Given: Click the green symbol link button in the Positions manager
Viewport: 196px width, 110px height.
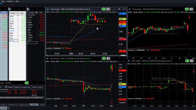Looking at the screenshot, I should pyautogui.click(x=27, y=83).
